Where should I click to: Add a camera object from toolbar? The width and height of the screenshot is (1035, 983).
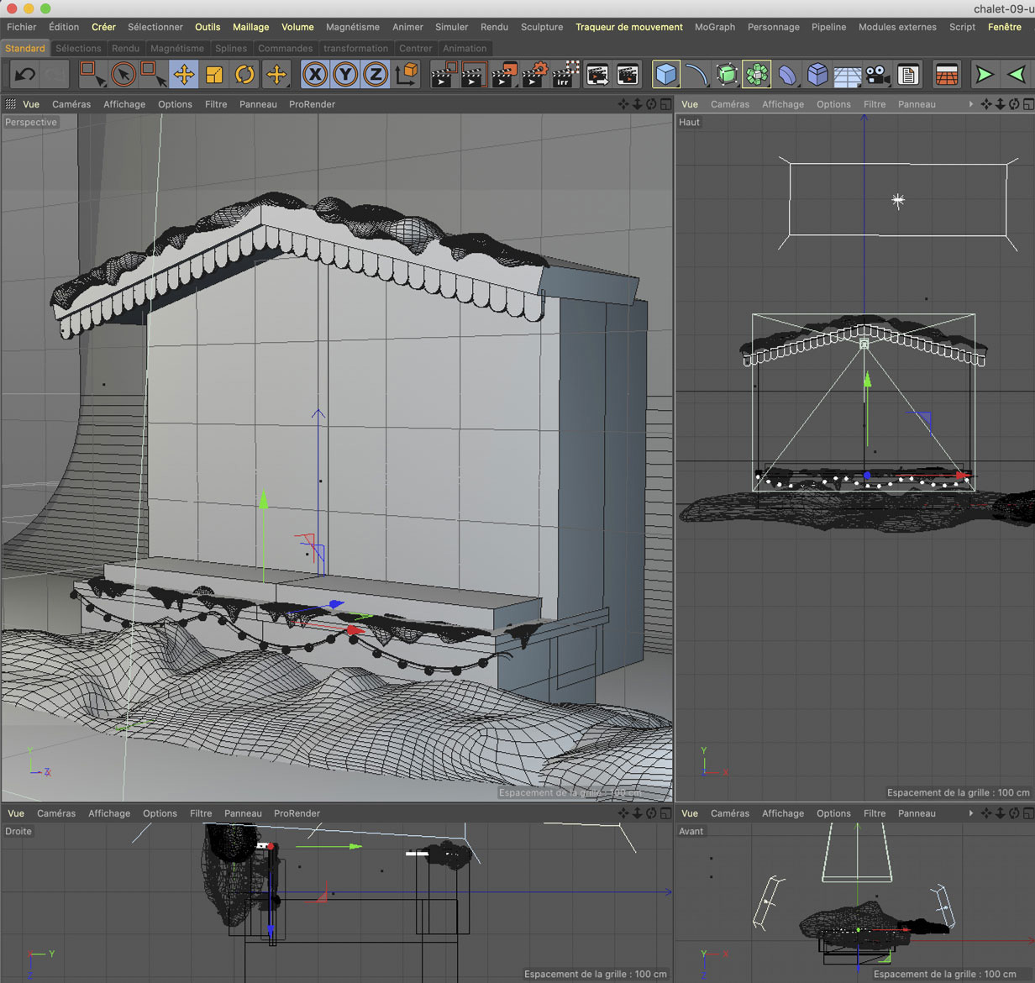click(x=877, y=75)
